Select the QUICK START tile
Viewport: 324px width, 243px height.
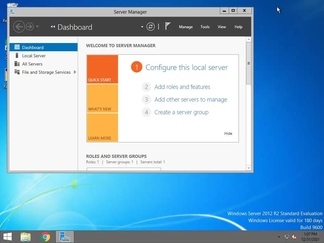(103, 69)
